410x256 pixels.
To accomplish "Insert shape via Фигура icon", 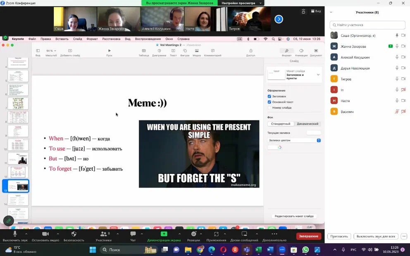I will pos(185,51).
